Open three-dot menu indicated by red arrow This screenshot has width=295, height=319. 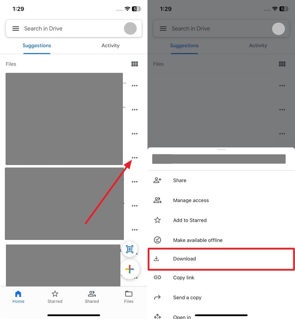tap(135, 158)
